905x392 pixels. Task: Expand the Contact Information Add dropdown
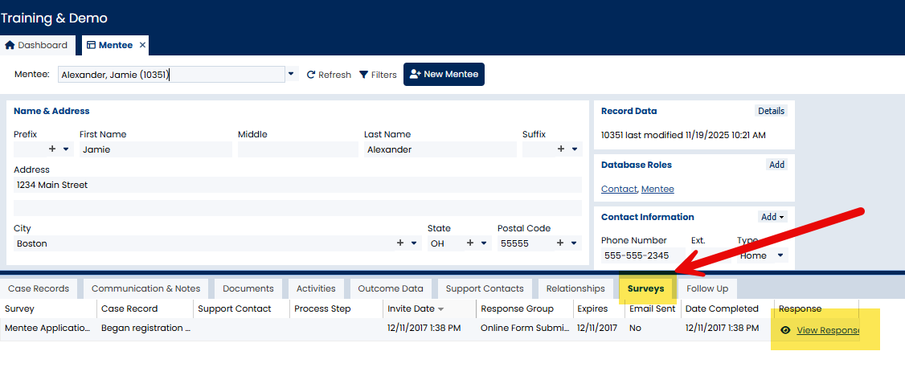tap(772, 217)
